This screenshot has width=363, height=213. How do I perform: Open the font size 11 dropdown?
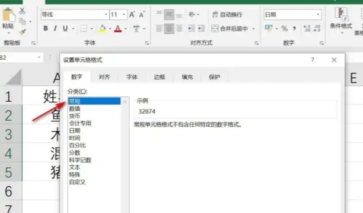124,14
